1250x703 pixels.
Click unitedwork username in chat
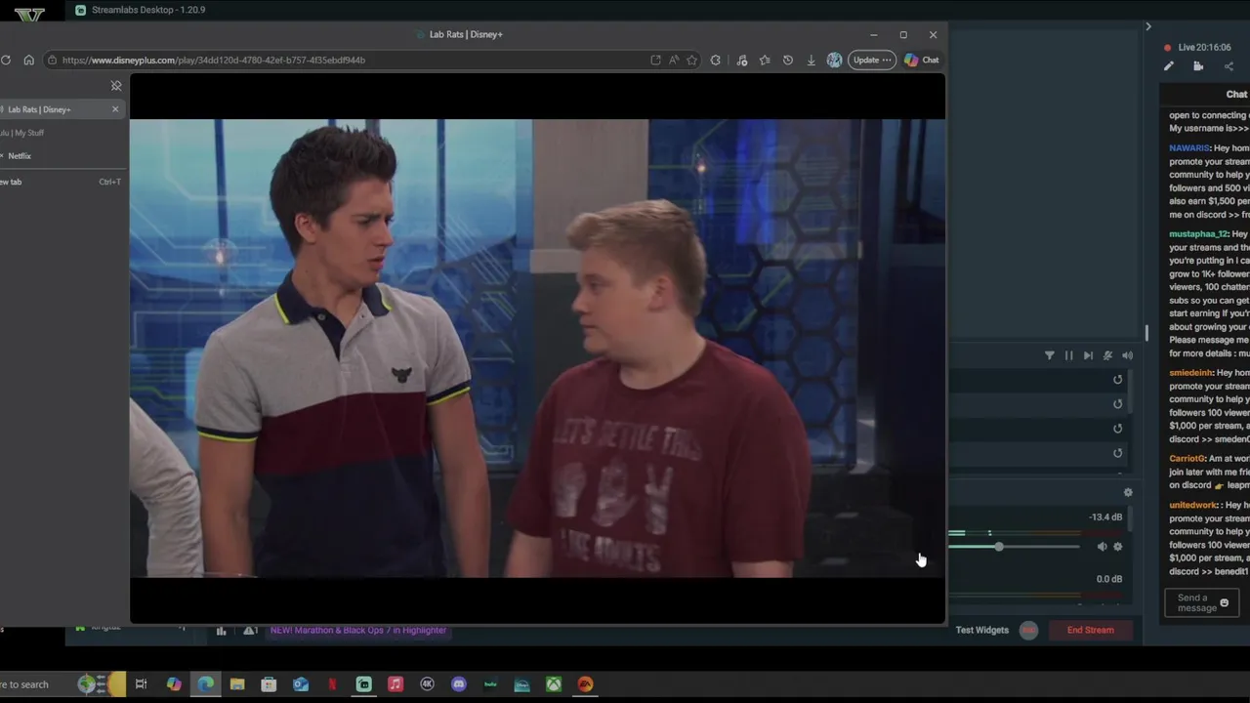coord(1193,505)
